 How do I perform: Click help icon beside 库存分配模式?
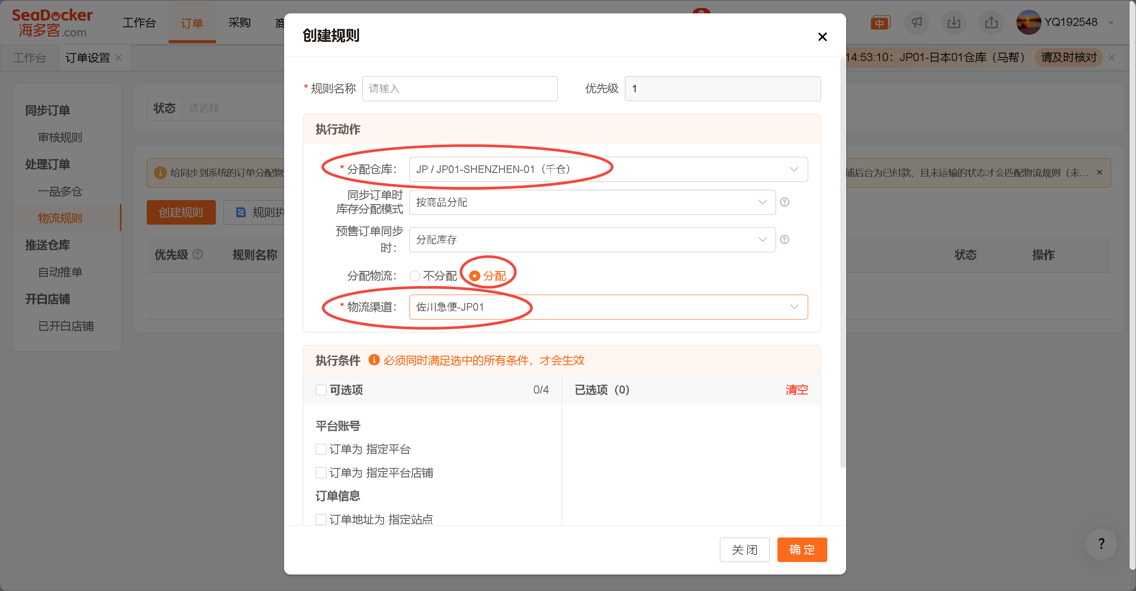click(785, 202)
